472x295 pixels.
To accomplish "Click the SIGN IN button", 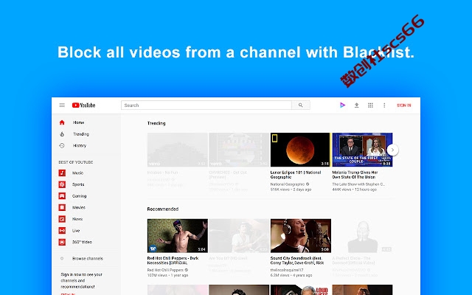I will pos(404,105).
